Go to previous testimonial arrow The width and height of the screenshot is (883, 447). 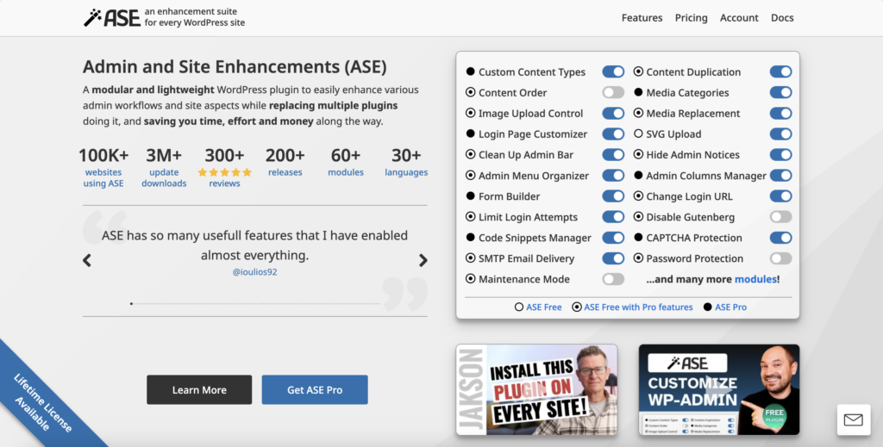pos(87,260)
